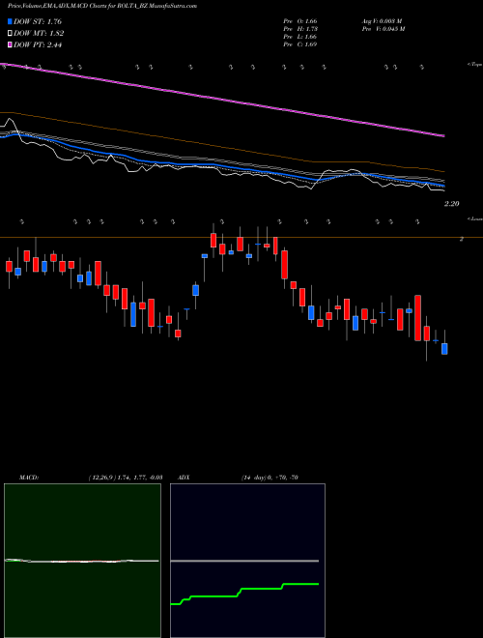Click the '<Lows' marker label
Screen dimensions: 483x638
[474, 219]
